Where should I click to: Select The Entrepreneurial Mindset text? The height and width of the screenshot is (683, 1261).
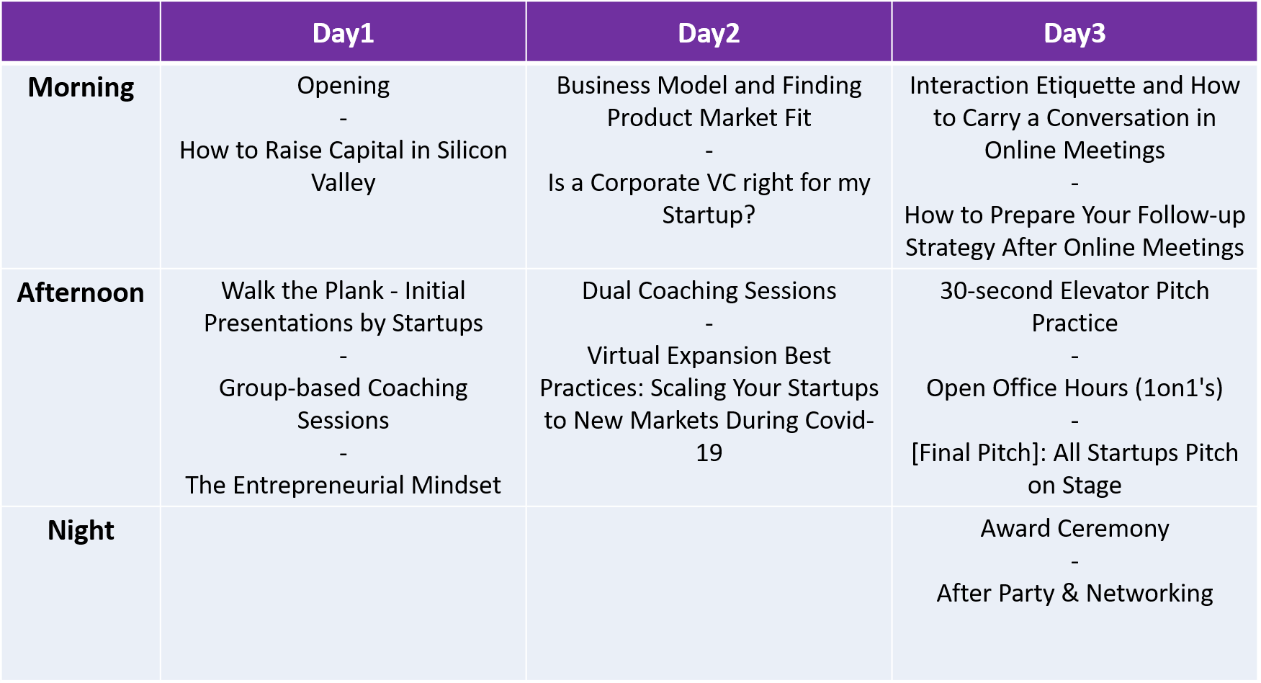point(343,485)
